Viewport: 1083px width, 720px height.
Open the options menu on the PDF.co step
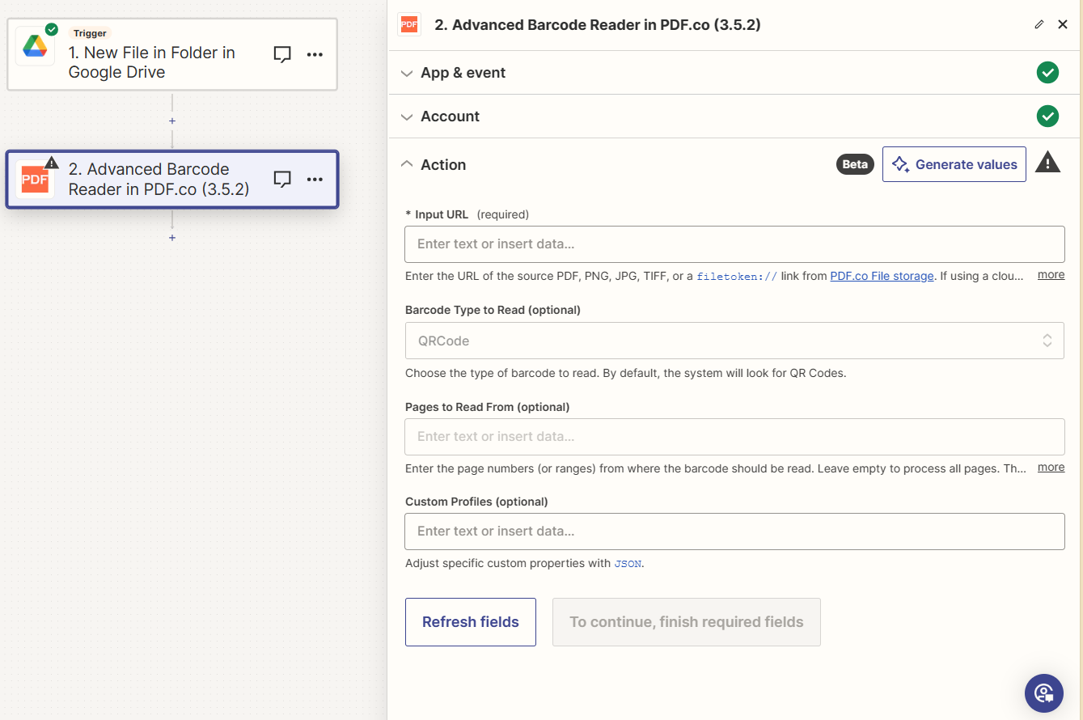(315, 179)
